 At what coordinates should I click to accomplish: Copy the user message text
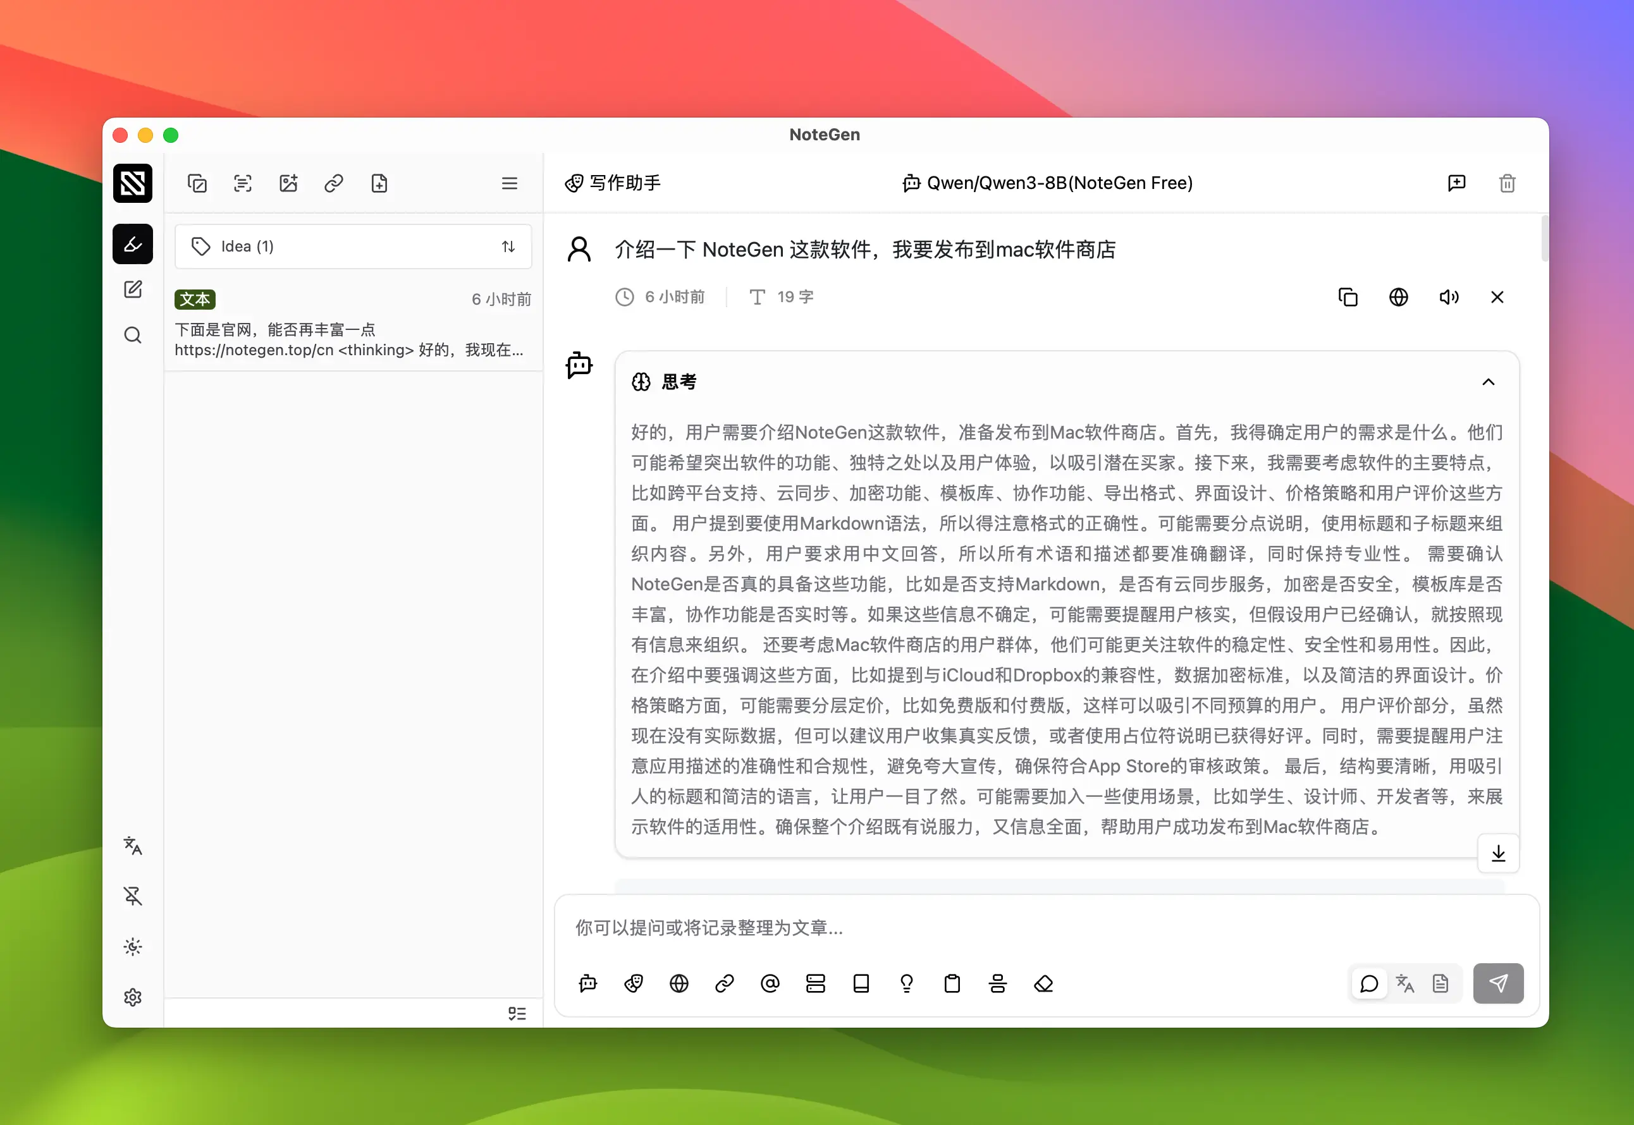point(1348,298)
